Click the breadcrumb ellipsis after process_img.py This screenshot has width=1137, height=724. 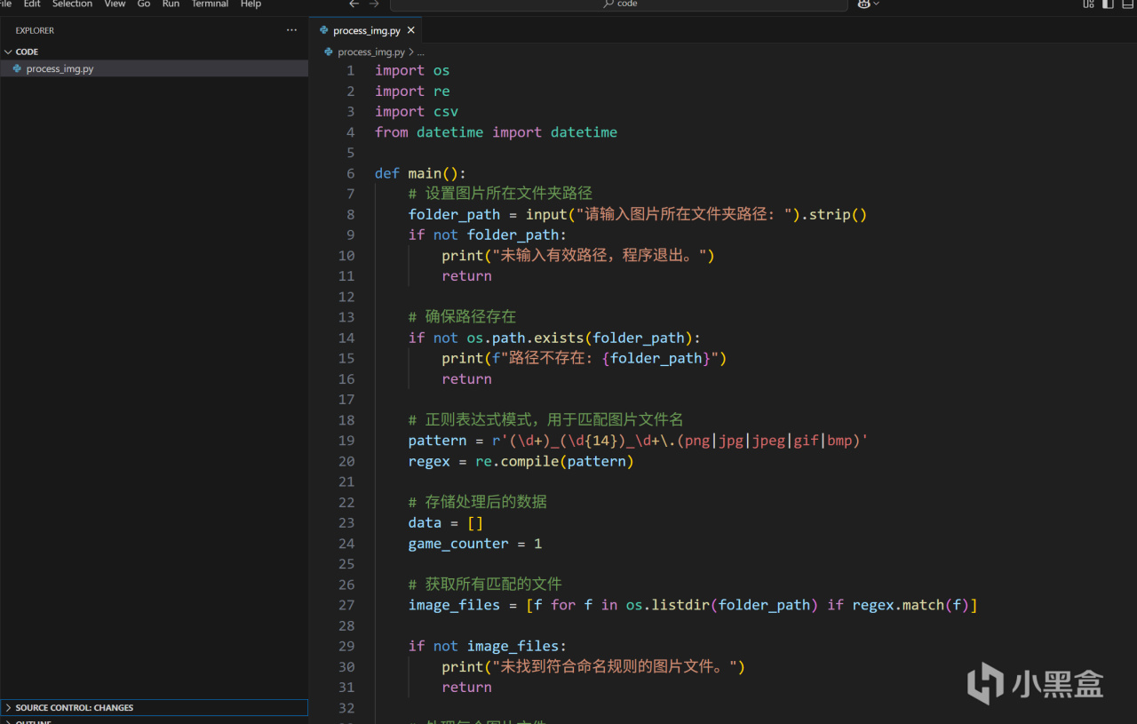[421, 52]
